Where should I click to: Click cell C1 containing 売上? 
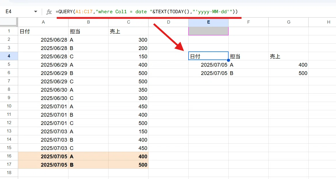tap(129, 31)
